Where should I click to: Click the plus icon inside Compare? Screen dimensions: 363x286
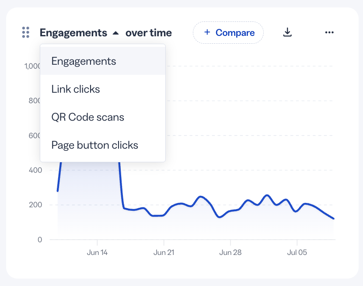[x=207, y=32]
